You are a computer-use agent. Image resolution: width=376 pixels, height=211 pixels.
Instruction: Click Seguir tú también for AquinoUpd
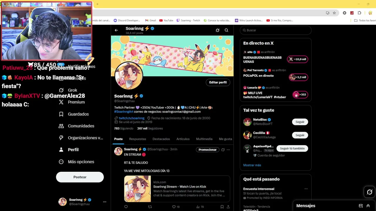(292, 148)
